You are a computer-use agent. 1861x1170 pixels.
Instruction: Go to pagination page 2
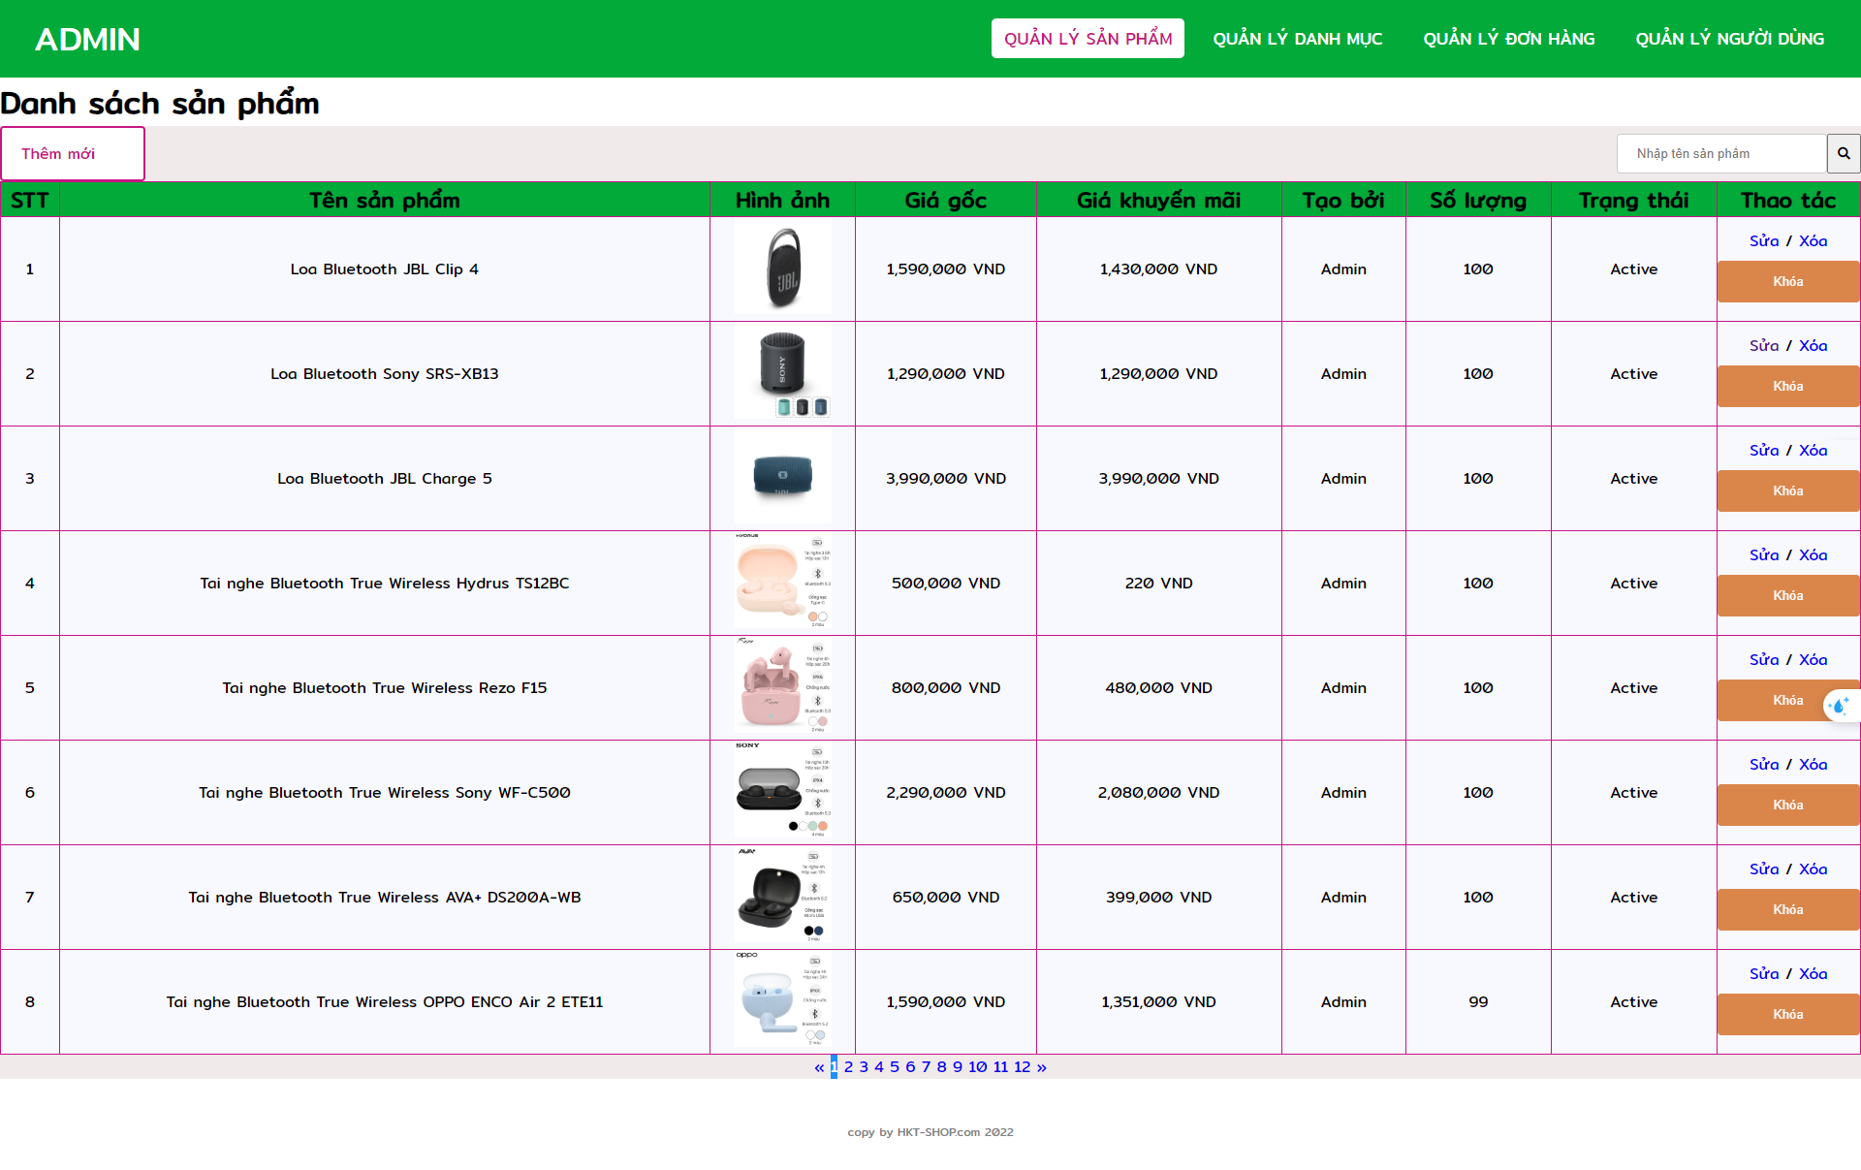[x=848, y=1066]
